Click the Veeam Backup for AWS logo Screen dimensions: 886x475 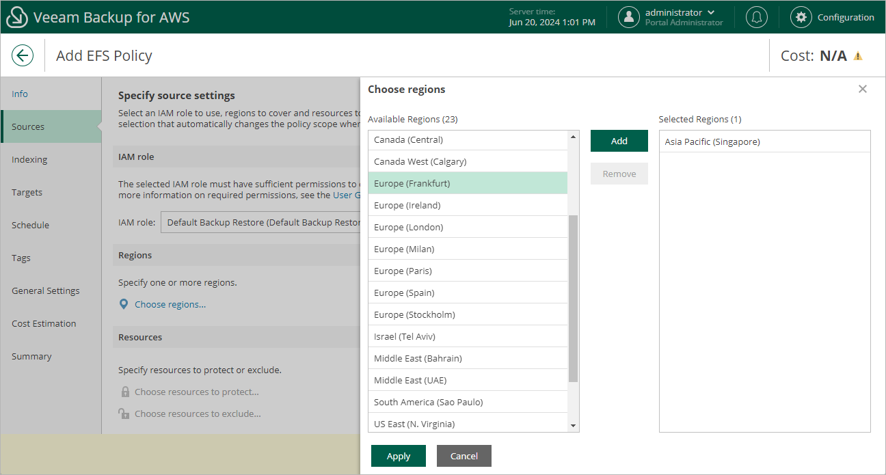click(x=17, y=18)
